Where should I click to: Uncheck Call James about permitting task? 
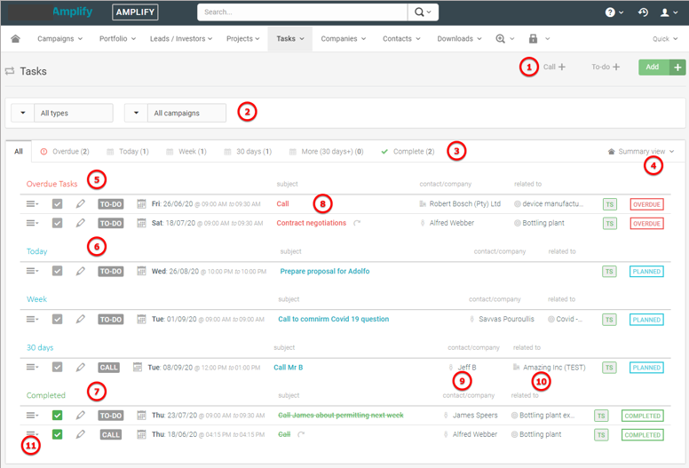[57, 416]
